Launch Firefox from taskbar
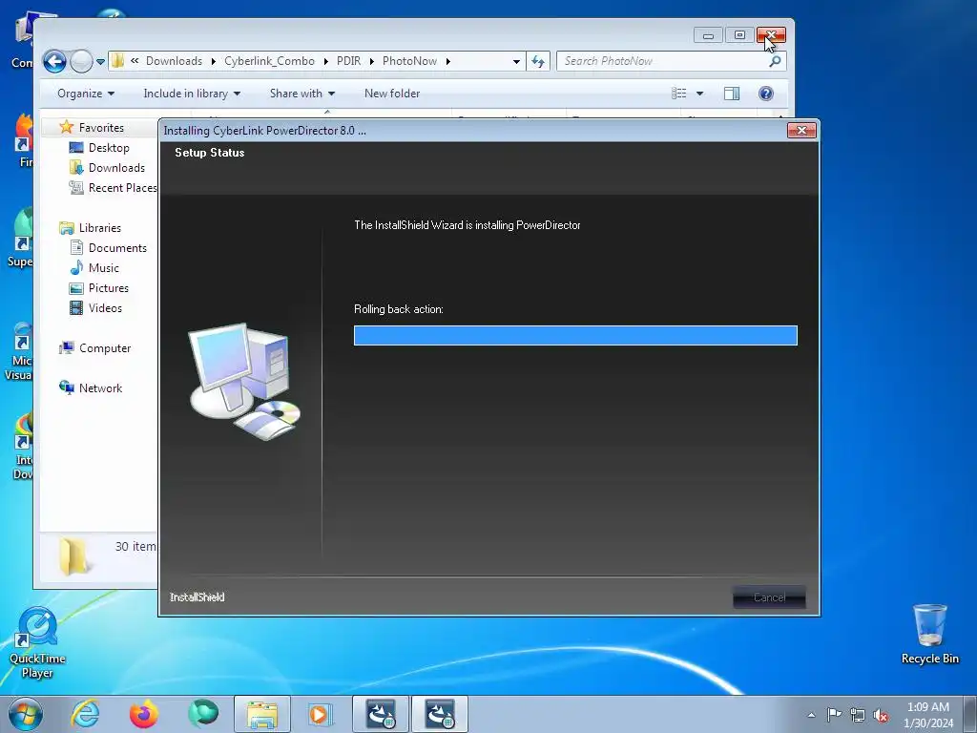Screen dimensions: 977x733 tap(143, 714)
